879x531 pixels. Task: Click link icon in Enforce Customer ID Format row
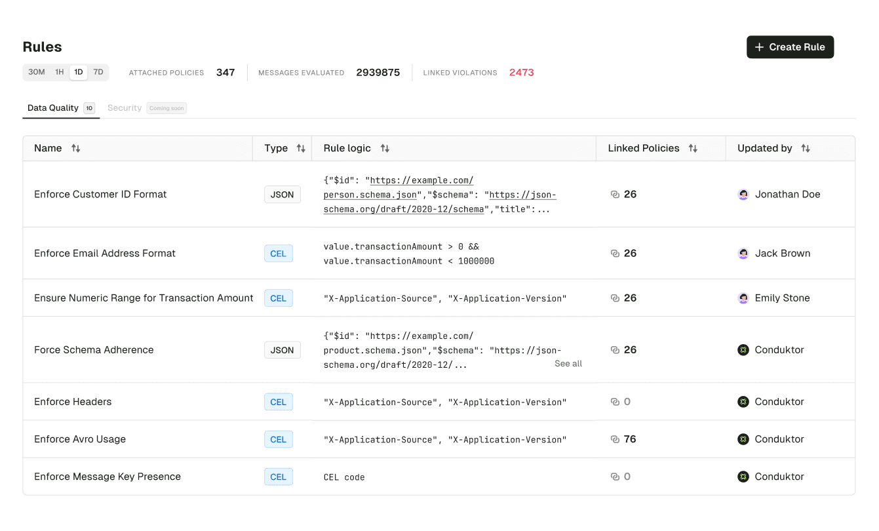point(615,194)
